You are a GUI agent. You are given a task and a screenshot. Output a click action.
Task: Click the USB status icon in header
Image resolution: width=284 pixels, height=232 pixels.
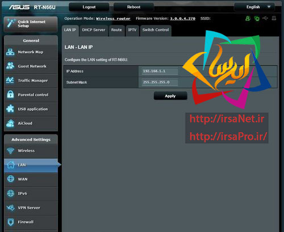[x=265, y=18]
